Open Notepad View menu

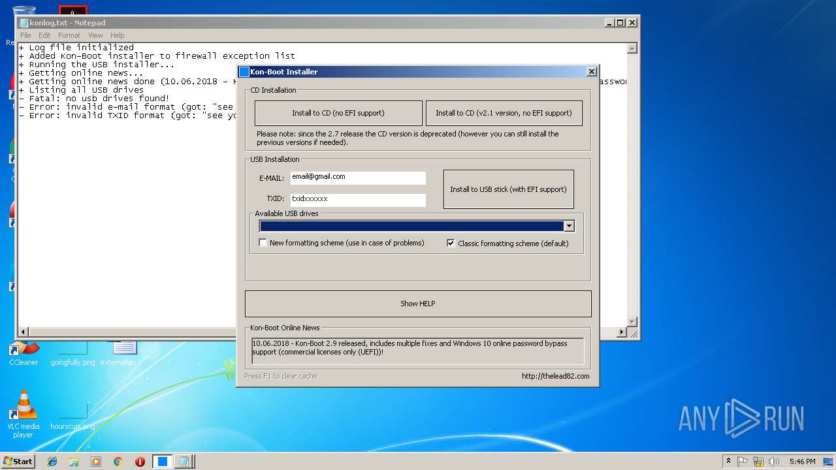click(95, 35)
